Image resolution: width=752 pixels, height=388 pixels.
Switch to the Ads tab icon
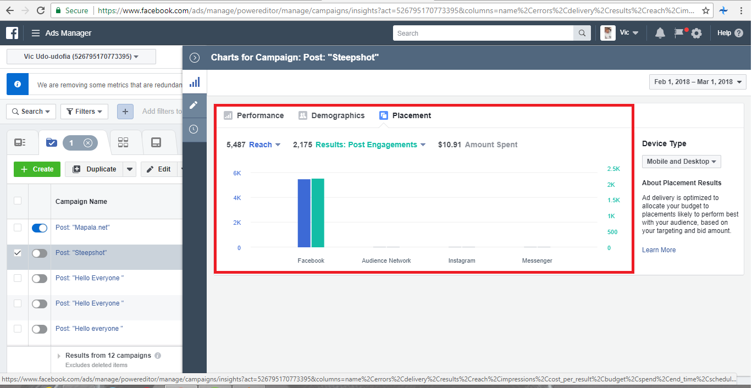[x=156, y=143]
